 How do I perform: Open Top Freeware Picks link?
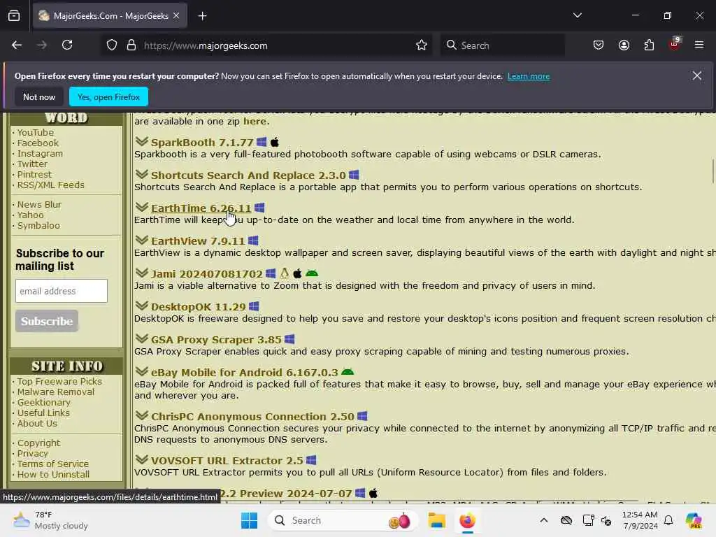coord(59,381)
